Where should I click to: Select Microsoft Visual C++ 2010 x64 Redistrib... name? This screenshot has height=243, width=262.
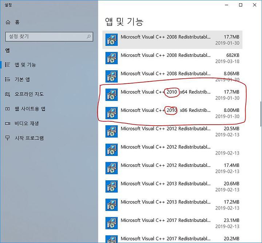(x=166, y=92)
